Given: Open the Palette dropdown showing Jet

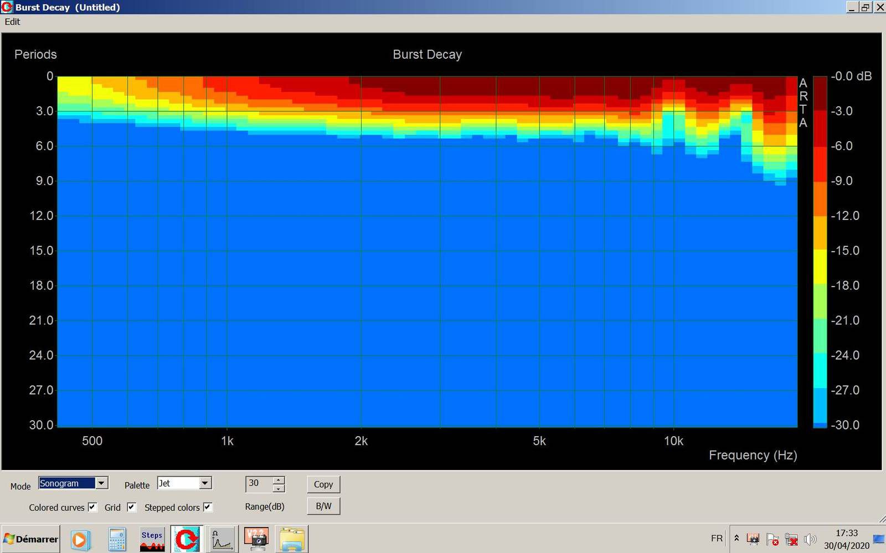Looking at the screenshot, I should point(184,483).
